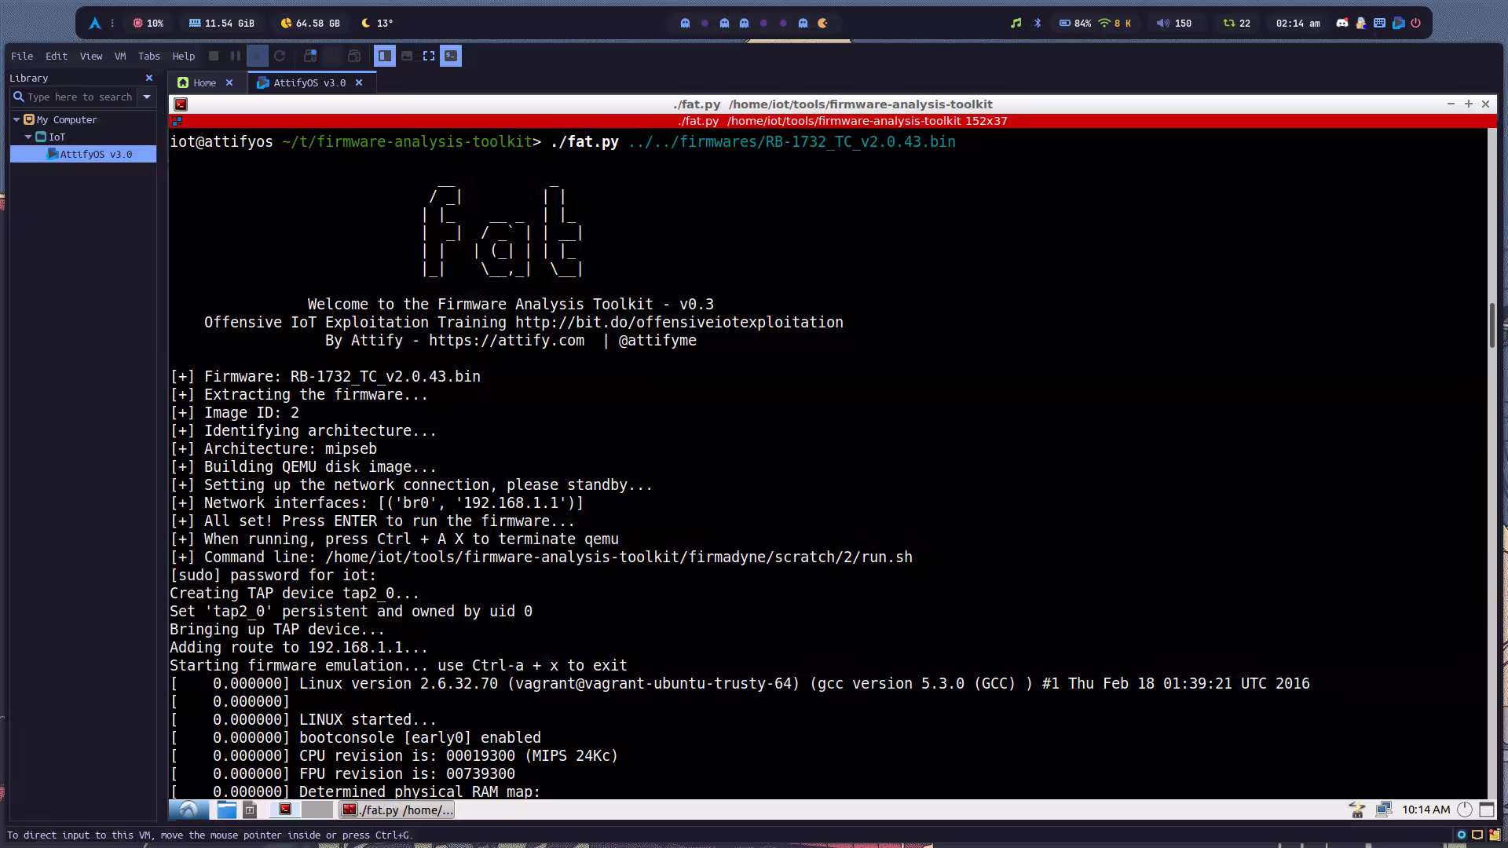Image resolution: width=1508 pixels, height=848 pixels.
Task: Collapse the My Computer tree node
Action: click(x=16, y=119)
